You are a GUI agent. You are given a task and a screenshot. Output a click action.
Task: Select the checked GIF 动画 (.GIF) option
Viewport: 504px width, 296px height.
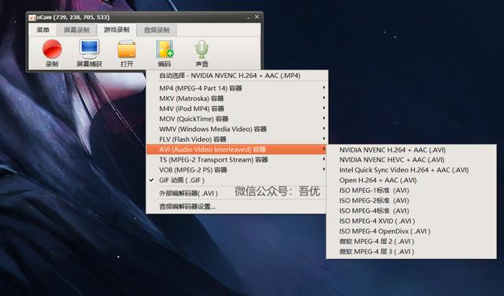pos(237,180)
